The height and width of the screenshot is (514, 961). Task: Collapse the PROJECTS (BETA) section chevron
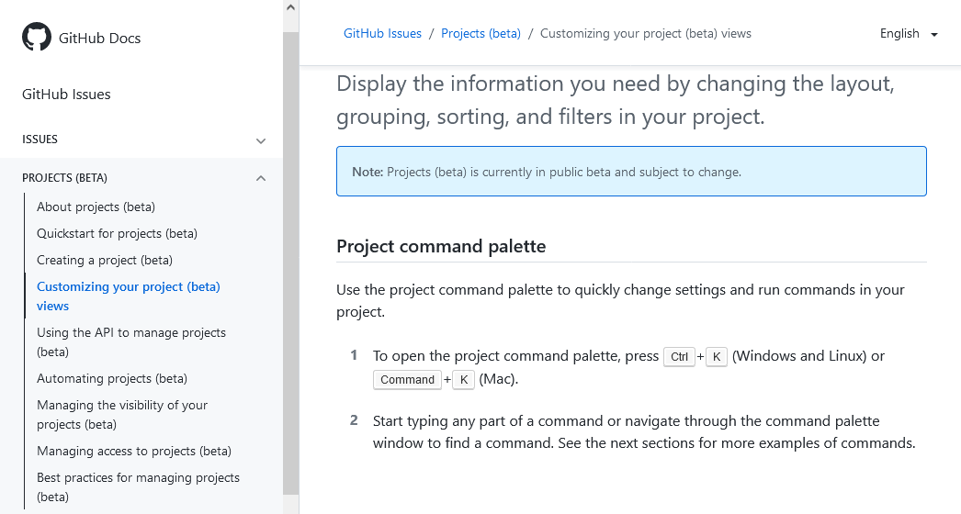point(261,178)
